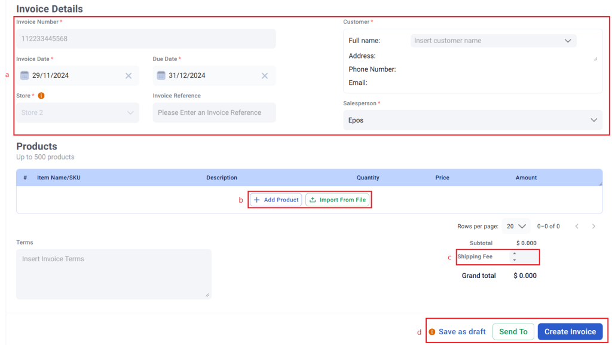Open the Due Date calendar icon

pos(161,75)
